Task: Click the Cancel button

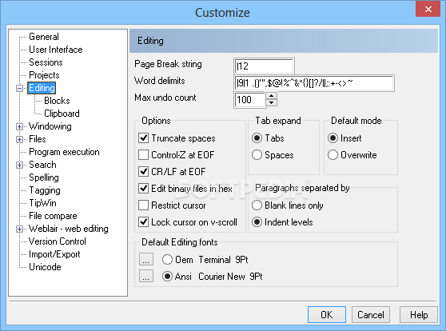Action: 371,314
